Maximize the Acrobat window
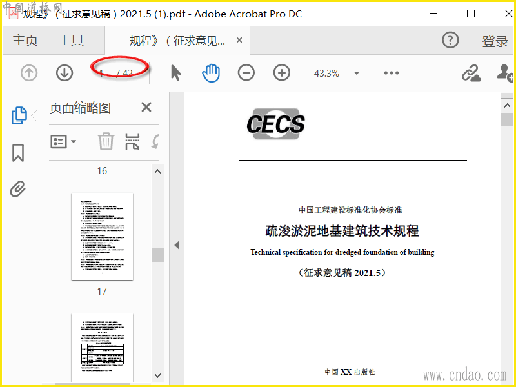516x387 pixels. (471, 14)
